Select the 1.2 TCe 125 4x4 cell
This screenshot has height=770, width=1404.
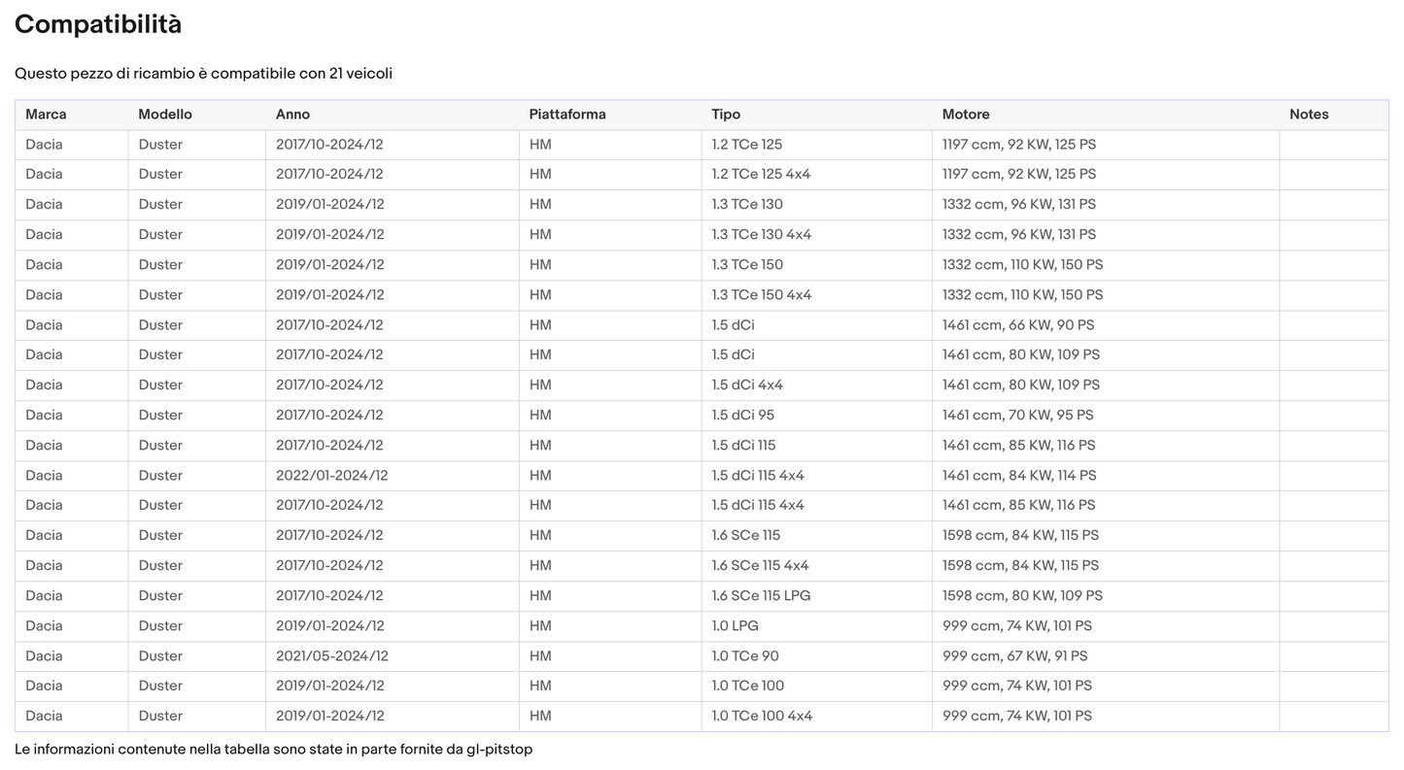point(816,175)
